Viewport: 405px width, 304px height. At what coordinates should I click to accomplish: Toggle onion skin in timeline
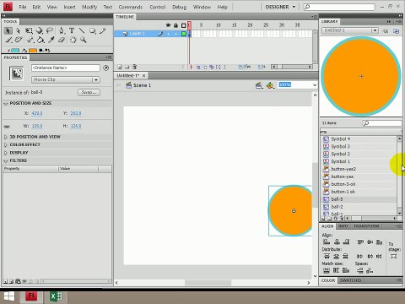198,67
